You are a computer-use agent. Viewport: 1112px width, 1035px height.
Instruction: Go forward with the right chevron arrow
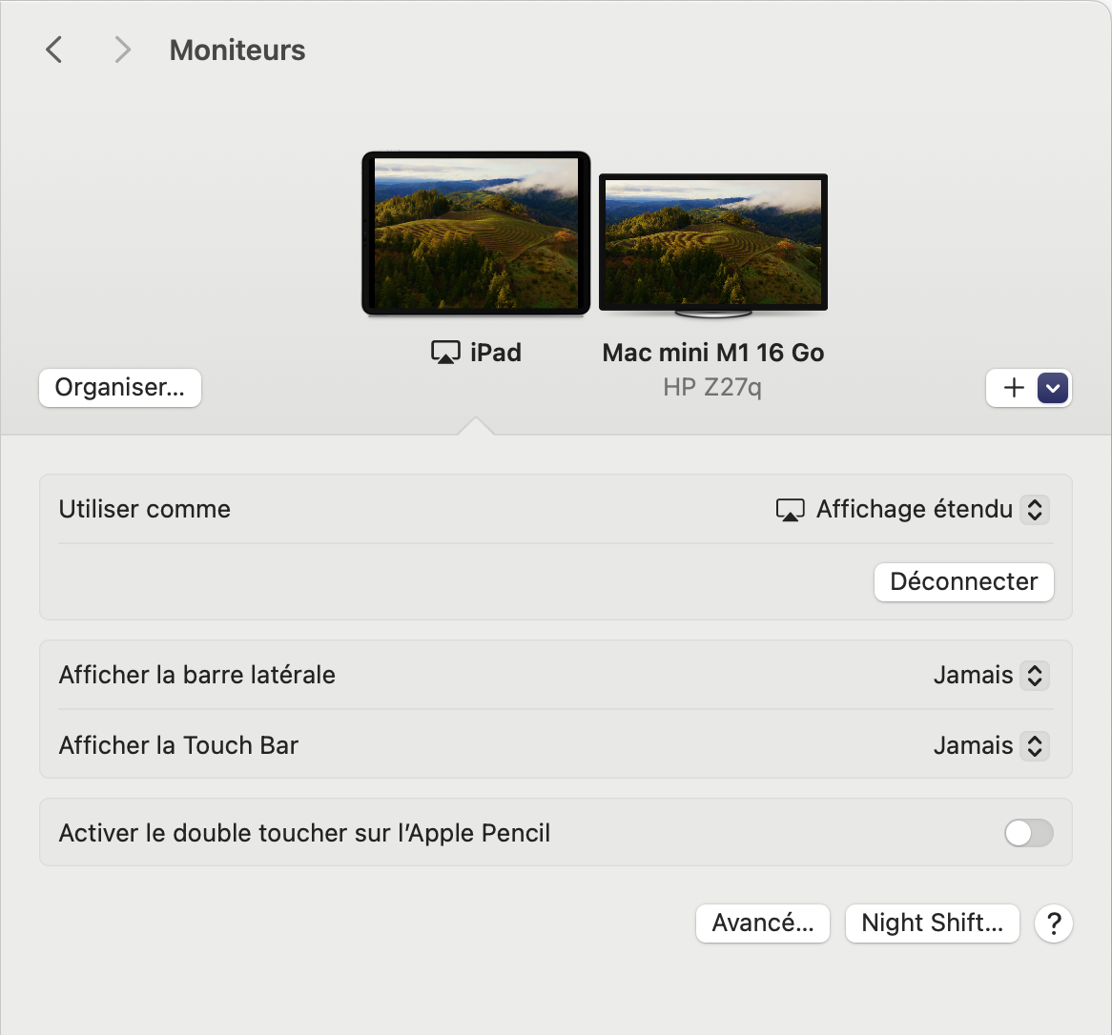coord(123,50)
